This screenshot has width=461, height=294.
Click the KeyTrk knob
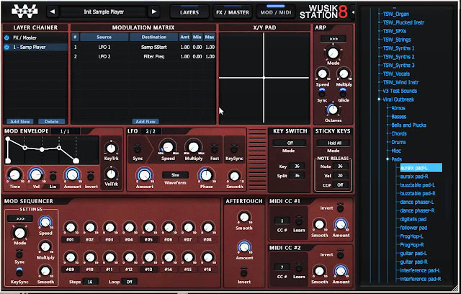point(111,148)
